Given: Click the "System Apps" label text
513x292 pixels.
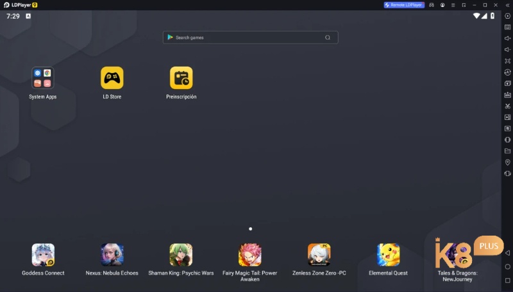Looking at the screenshot, I should click(42, 97).
